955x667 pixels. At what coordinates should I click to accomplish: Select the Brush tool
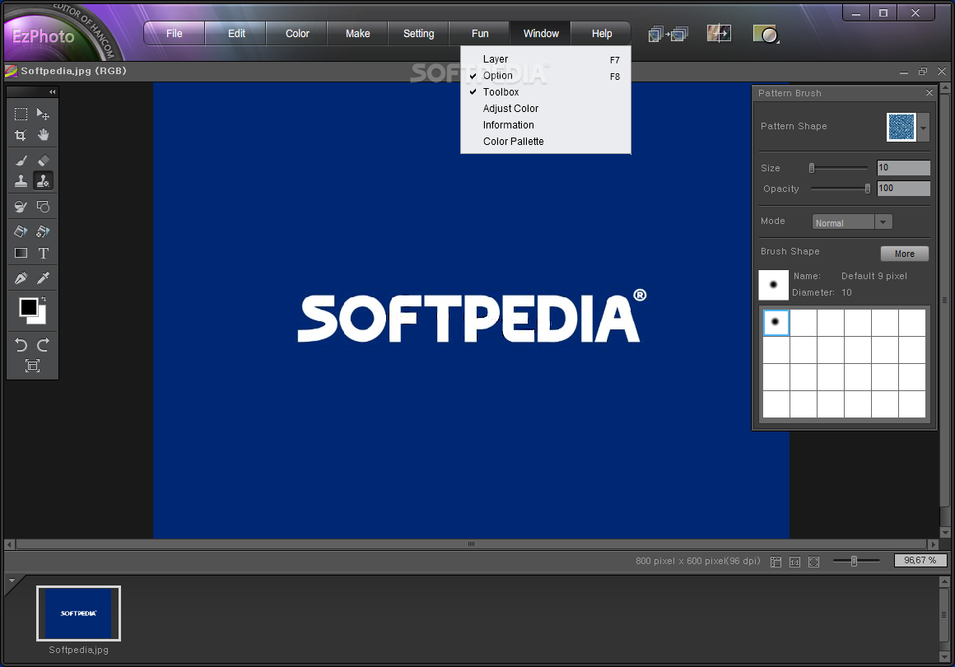pyautogui.click(x=21, y=161)
